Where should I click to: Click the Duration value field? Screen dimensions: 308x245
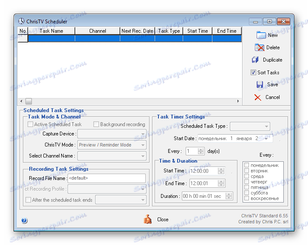(203, 196)
